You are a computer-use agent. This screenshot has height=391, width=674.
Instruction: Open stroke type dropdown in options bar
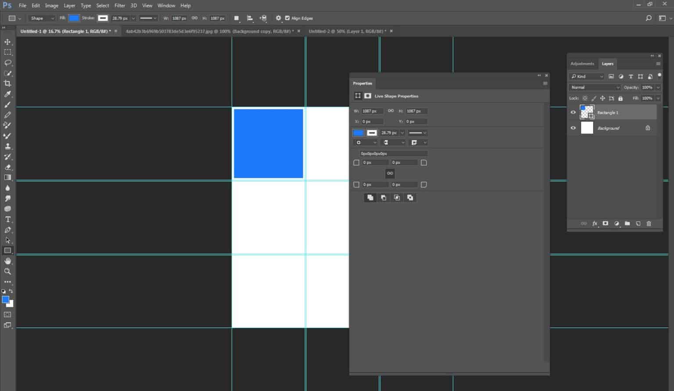148,18
